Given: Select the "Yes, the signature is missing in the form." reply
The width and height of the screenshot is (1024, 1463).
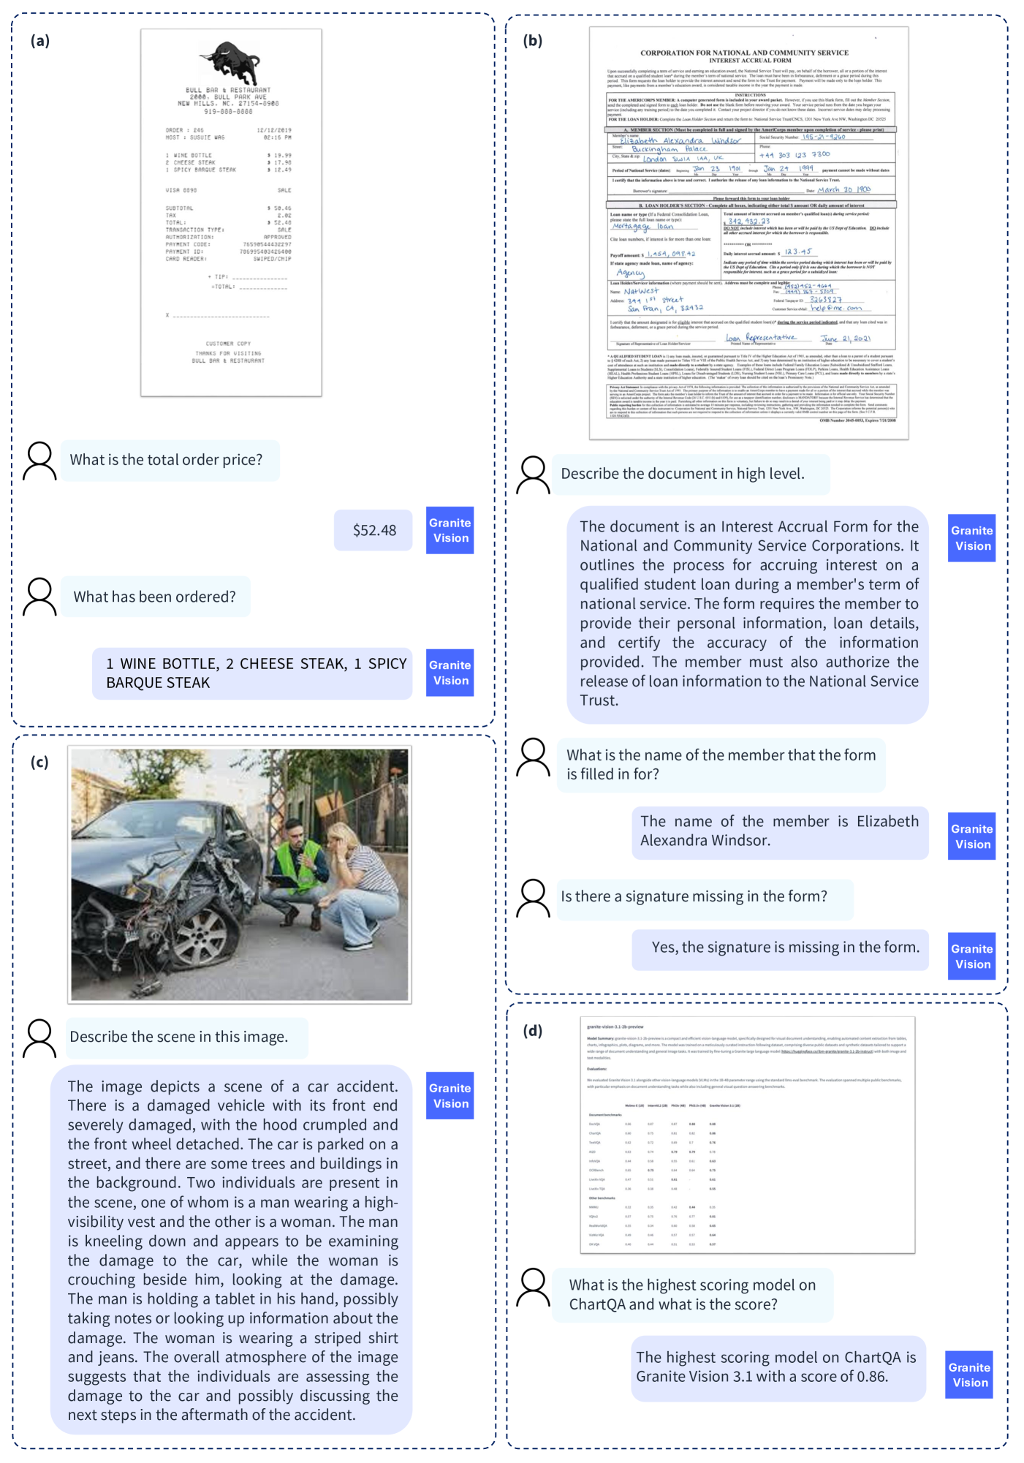Looking at the screenshot, I should 780,950.
